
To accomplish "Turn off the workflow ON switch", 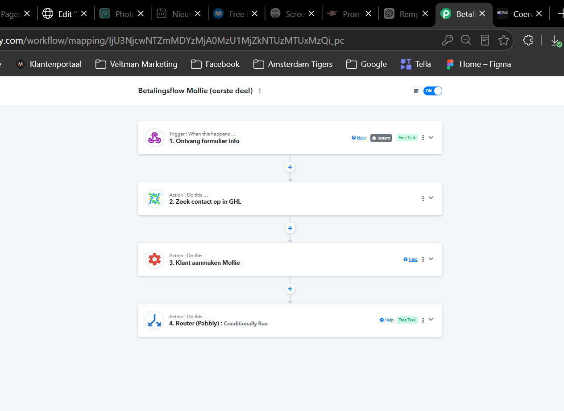I will pos(433,91).
